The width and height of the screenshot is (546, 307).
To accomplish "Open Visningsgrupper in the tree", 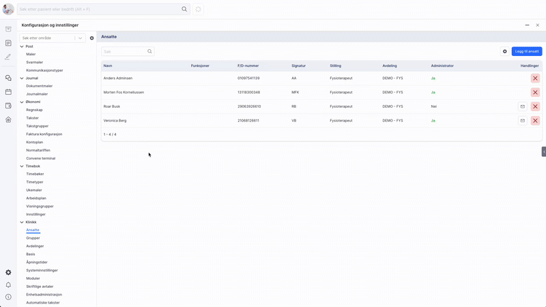I will click(x=40, y=206).
